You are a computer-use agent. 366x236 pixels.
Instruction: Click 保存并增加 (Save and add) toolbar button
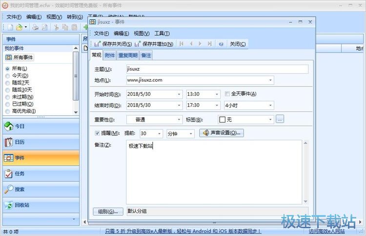pos(154,44)
